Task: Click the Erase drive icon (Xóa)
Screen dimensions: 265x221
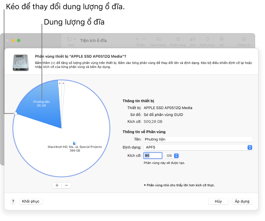Action: coord(193,39)
